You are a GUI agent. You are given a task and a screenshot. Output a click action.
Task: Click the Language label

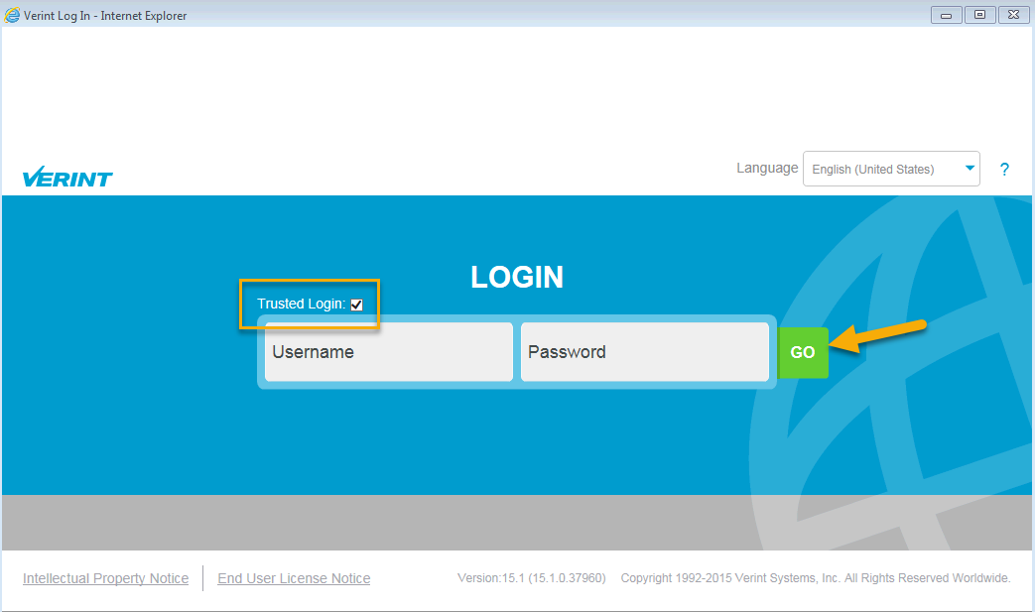point(767,169)
